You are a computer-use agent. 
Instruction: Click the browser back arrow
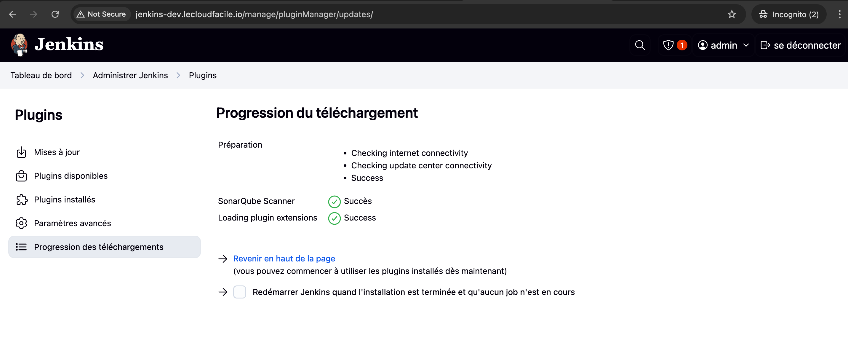tap(12, 14)
